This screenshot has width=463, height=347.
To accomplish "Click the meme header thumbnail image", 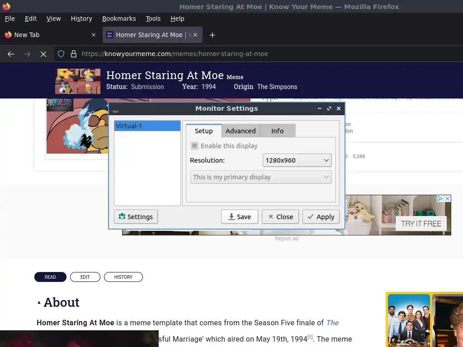I will (78, 81).
